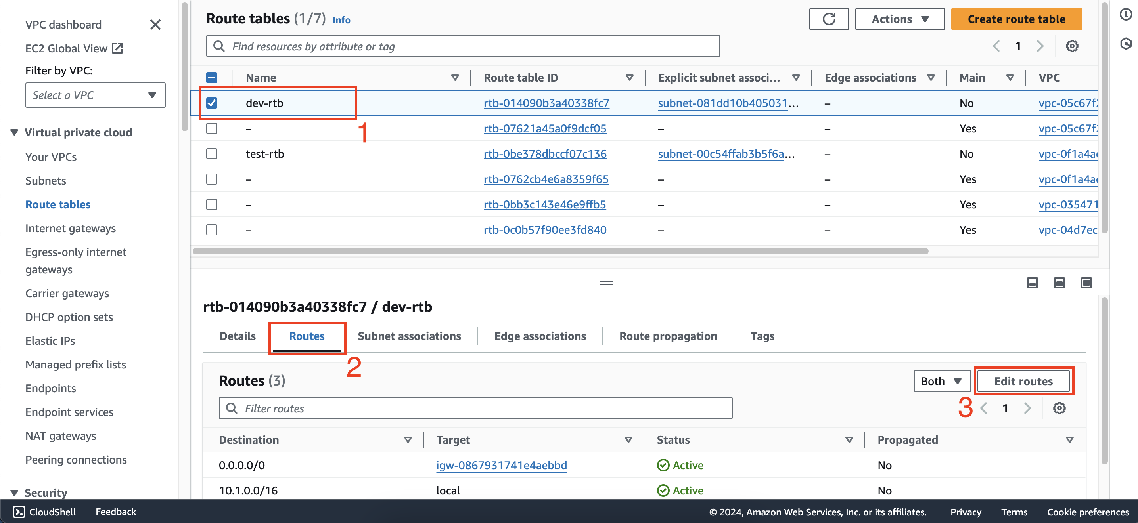Open NAT gateways in sidebar
The height and width of the screenshot is (523, 1138).
(61, 436)
